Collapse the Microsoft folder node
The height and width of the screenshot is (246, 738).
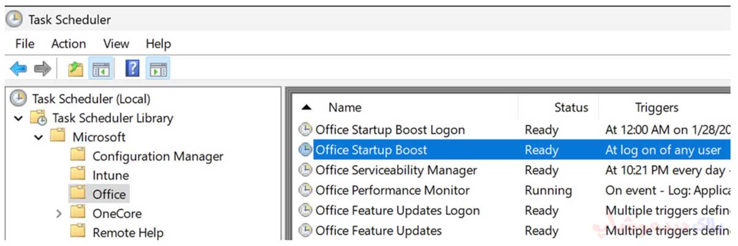pos(39,137)
